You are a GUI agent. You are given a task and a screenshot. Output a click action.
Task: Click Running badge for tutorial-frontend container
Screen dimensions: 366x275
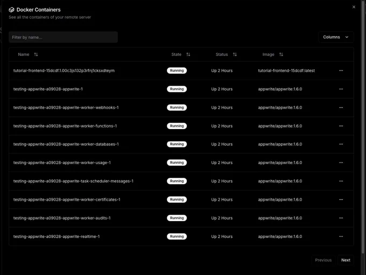[x=177, y=70]
